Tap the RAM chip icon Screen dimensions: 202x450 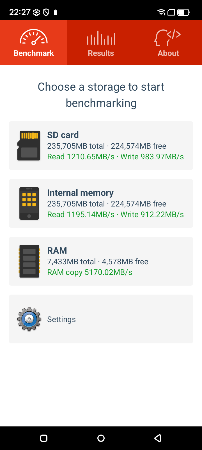click(29, 261)
